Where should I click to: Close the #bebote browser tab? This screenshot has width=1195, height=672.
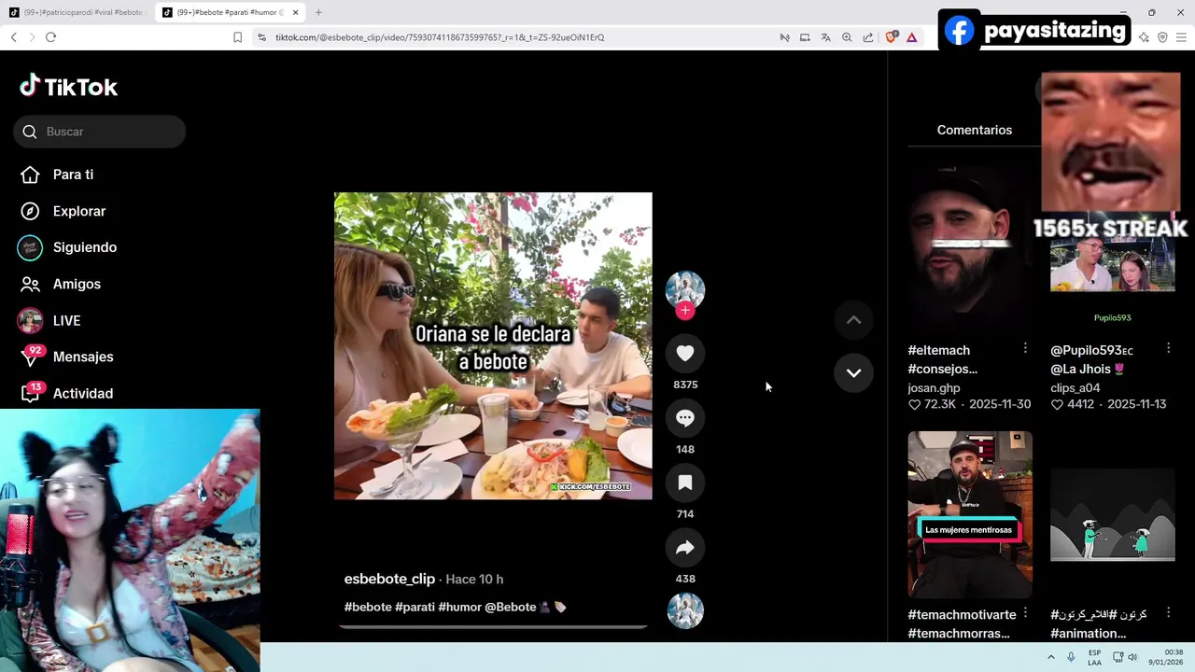click(x=296, y=12)
